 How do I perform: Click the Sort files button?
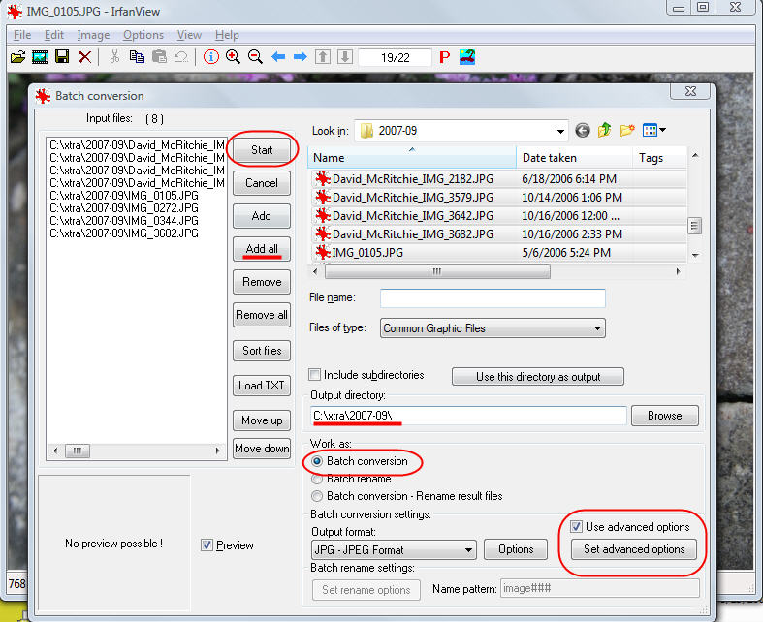point(262,351)
